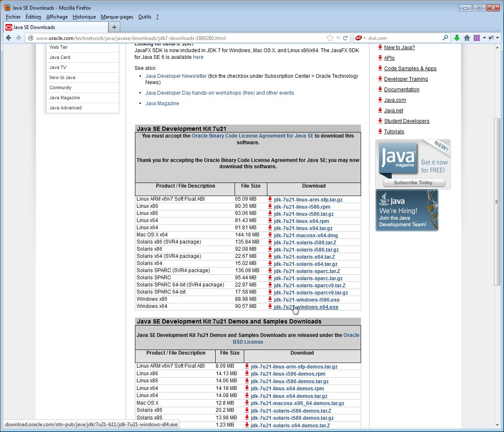Select the Java SE Downloads tab
Image resolution: width=504 pixels, height=432 pixels.
point(56,27)
